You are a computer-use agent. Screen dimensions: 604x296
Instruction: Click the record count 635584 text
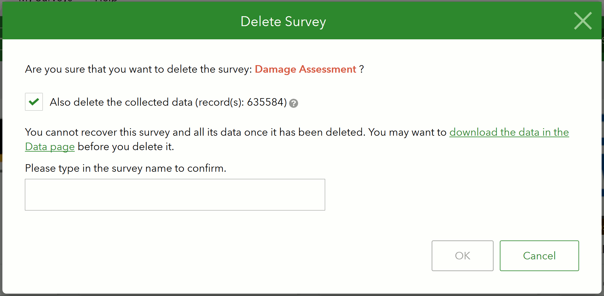point(265,102)
